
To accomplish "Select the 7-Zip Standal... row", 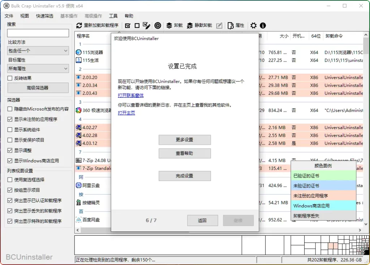I will (93, 168).
